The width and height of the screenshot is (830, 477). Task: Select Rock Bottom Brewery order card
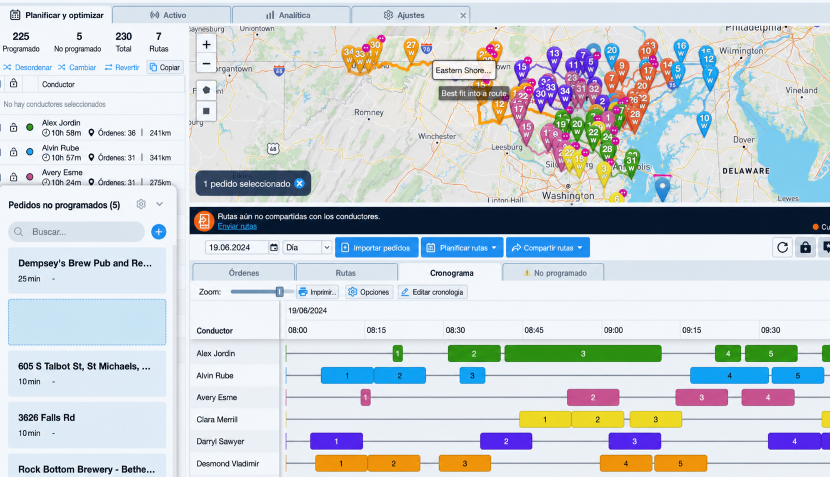(87, 465)
